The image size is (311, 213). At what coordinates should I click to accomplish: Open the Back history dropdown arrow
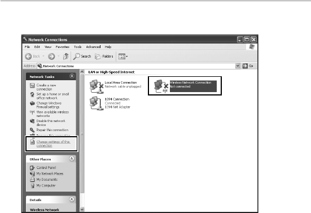pyautogui.click(x=43, y=56)
